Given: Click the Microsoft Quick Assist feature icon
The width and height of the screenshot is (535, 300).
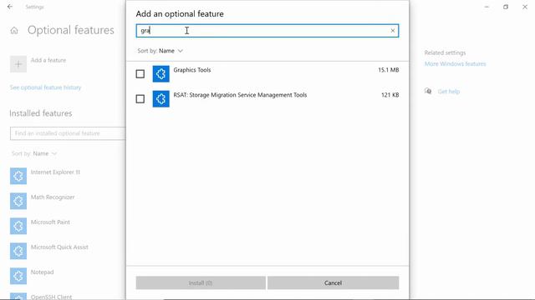Looking at the screenshot, I should (18, 251).
